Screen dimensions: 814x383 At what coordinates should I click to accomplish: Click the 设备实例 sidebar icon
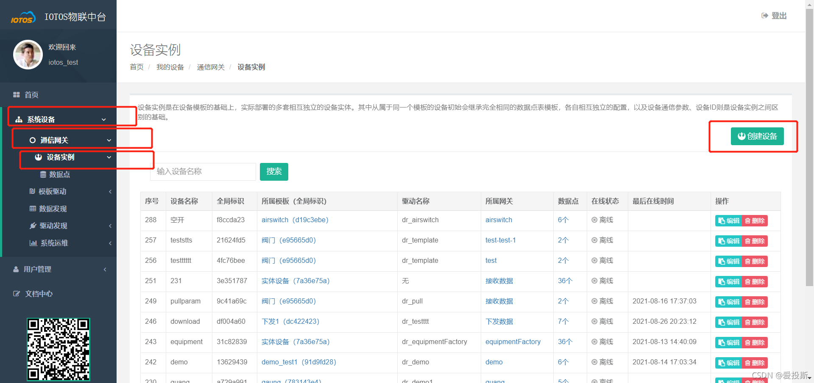pos(39,157)
